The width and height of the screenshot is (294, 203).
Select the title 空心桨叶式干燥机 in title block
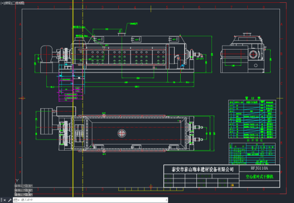(259, 177)
